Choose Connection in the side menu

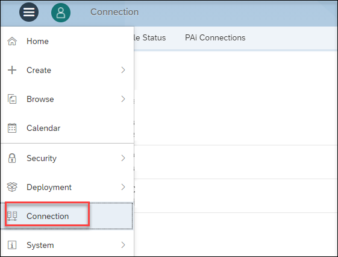[x=67, y=216]
